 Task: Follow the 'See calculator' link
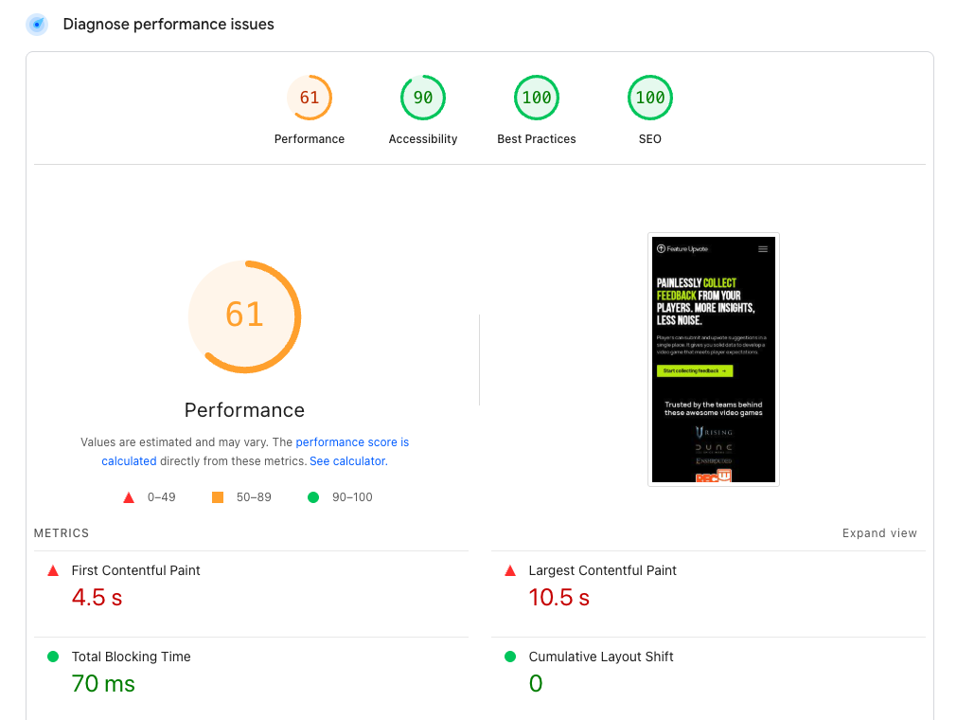tap(347, 460)
